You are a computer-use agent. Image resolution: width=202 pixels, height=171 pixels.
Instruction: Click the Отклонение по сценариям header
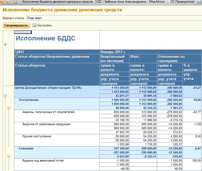click(179, 59)
